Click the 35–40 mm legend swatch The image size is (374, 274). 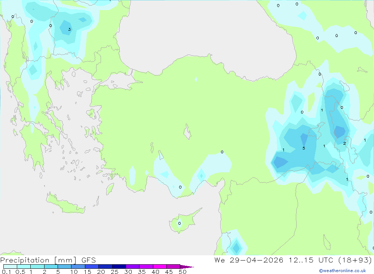point(146,267)
